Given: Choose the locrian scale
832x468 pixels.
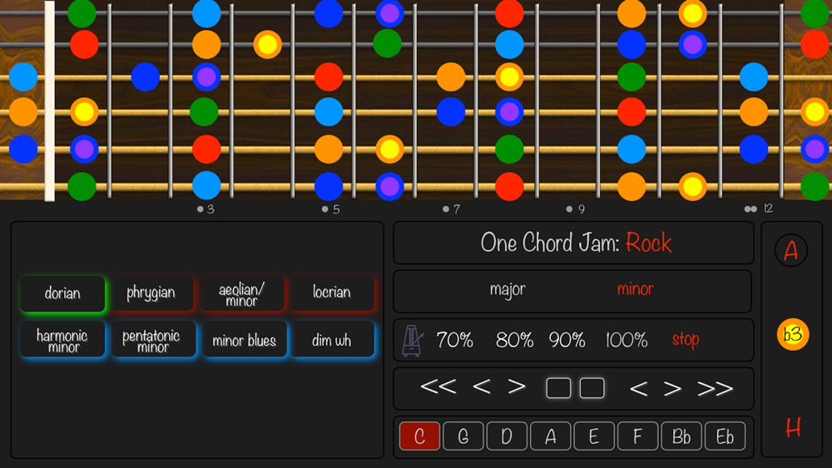Looking at the screenshot, I should [x=332, y=293].
